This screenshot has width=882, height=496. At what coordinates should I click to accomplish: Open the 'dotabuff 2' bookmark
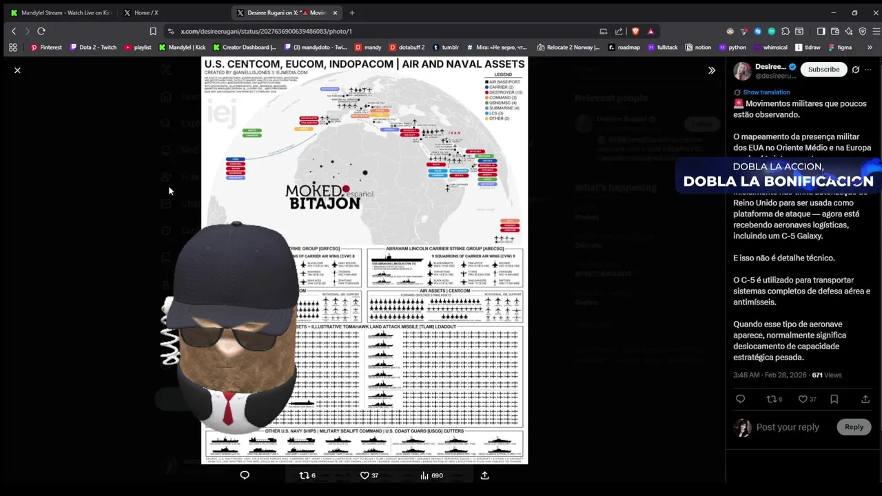tap(407, 48)
